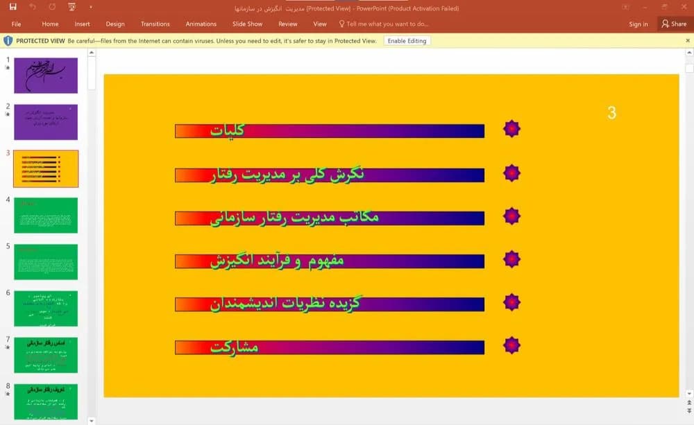Select slide 2 purple thumbnail

point(46,122)
